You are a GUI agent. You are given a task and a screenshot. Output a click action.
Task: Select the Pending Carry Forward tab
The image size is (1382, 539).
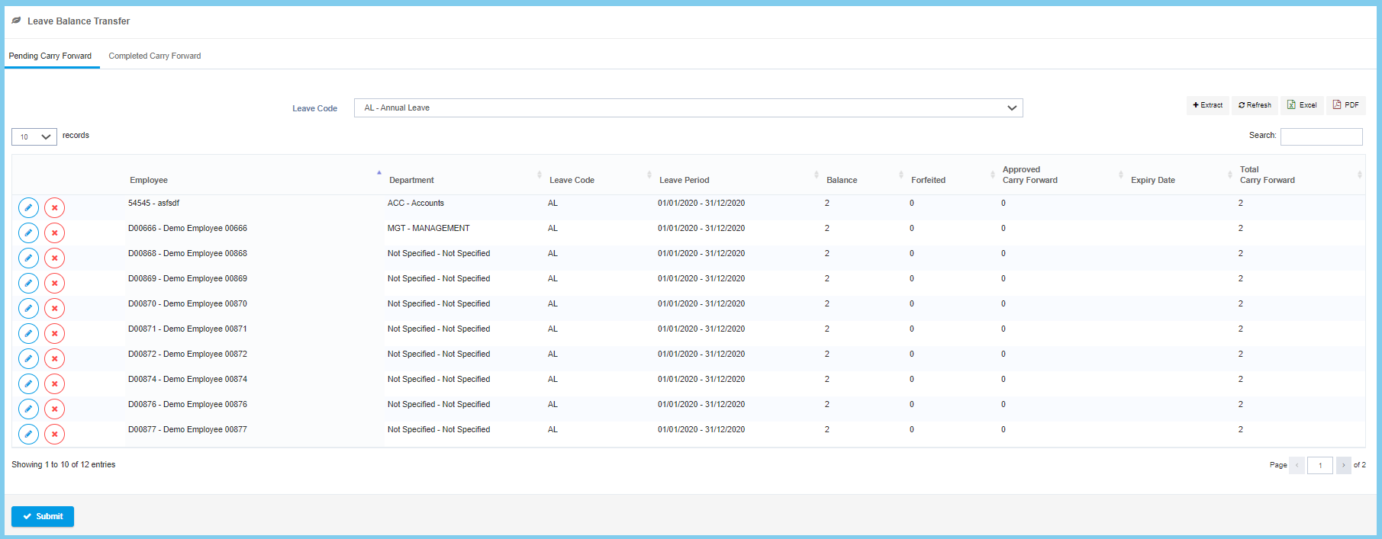(x=50, y=56)
